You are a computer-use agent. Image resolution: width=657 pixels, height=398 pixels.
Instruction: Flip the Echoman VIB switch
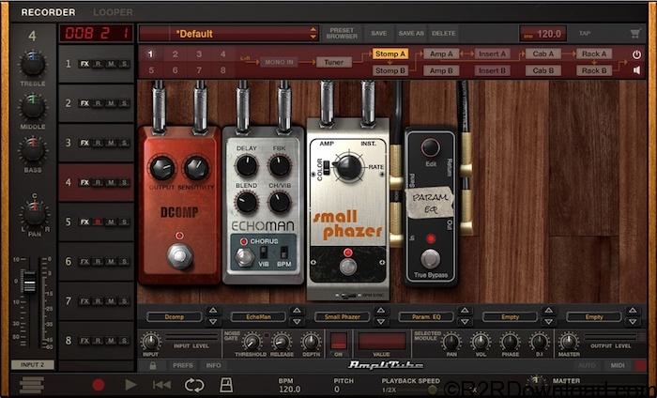coord(263,253)
